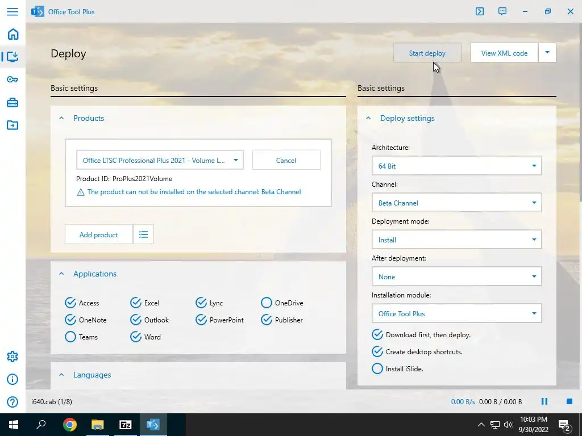Open the file export folder sidebar icon

pos(13,125)
